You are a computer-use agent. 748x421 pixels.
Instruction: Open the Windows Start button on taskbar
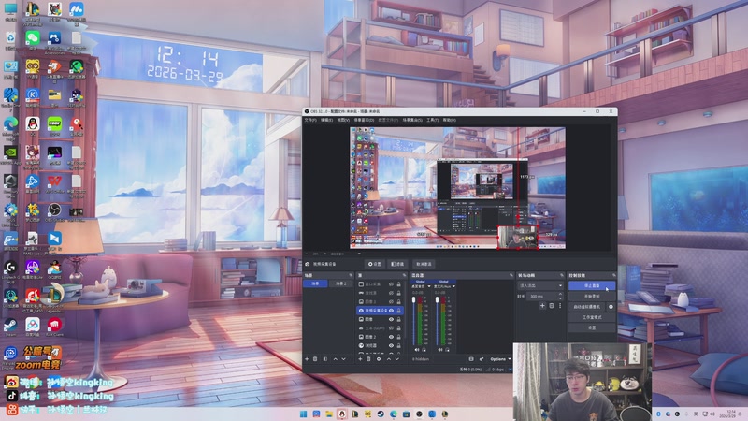click(x=303, y=414)
